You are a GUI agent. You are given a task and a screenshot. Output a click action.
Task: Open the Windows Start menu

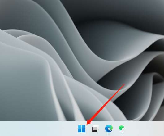(81, 129)
